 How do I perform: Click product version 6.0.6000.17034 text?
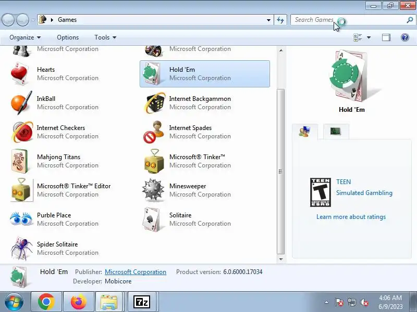click(242, 272)
